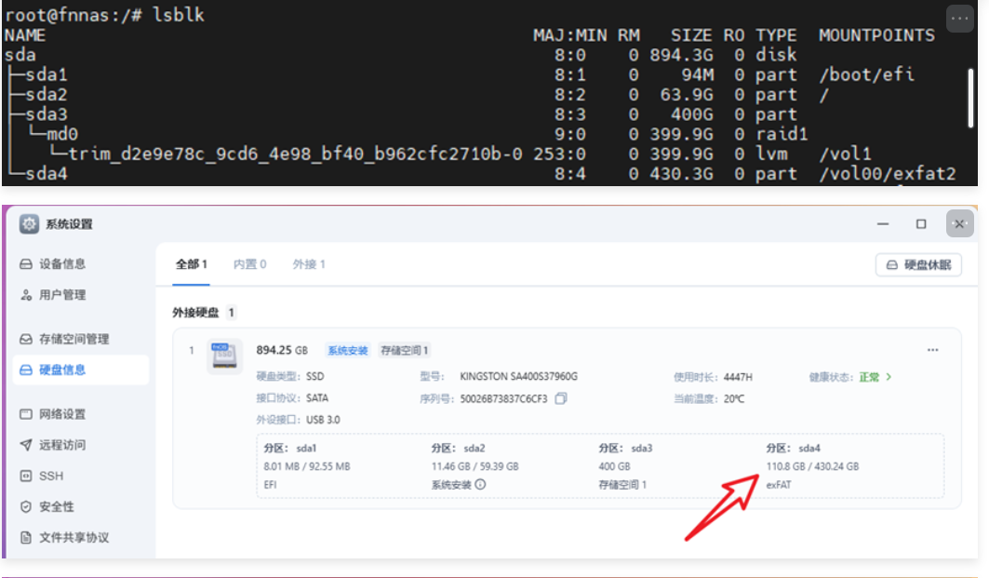Viewport: 989px width, 578px height.
Task: Click the KINGSTON SA400S37960G model text
Action: point(518,377)
